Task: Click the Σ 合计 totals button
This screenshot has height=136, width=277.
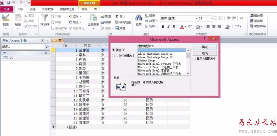Action: [x=120, y=16]
